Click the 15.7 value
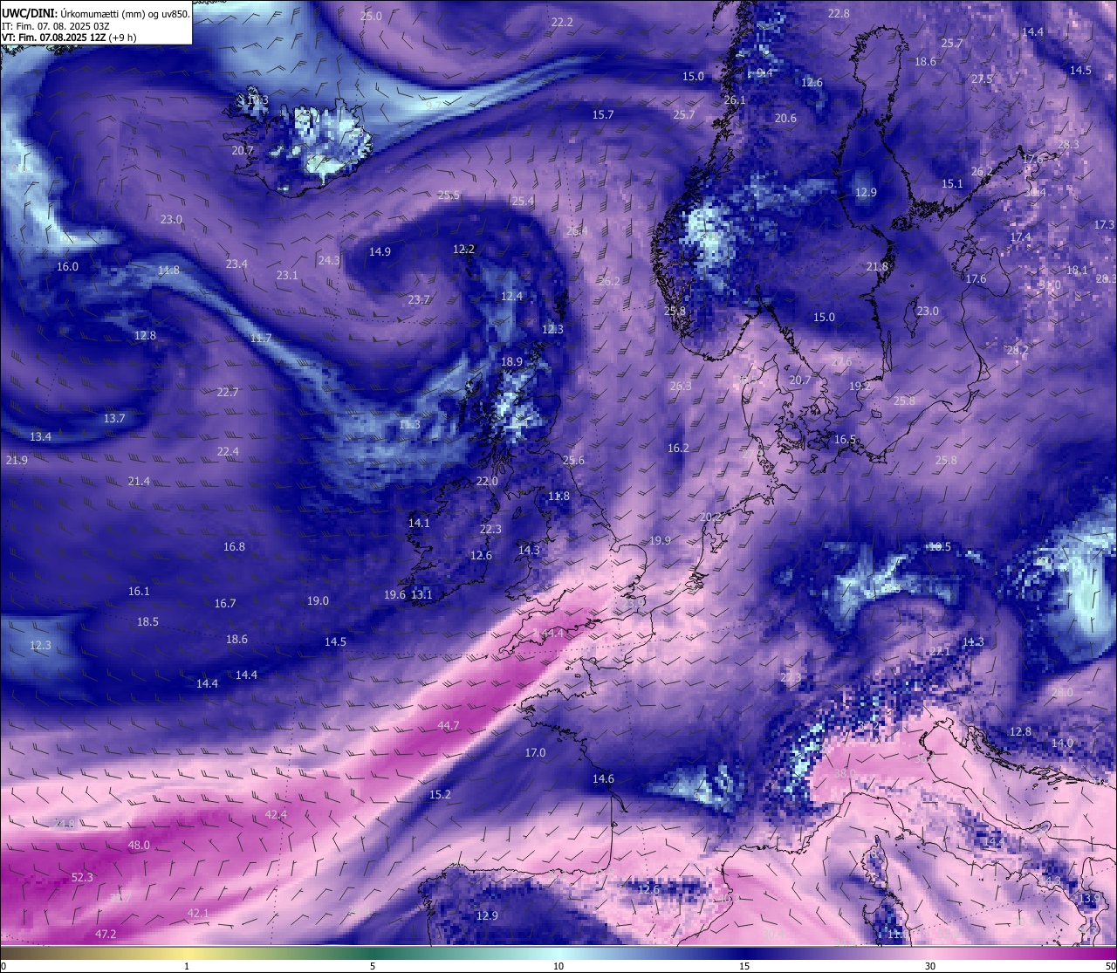The height and width of the screenshot is (973, 1117). tap(603, 115)
